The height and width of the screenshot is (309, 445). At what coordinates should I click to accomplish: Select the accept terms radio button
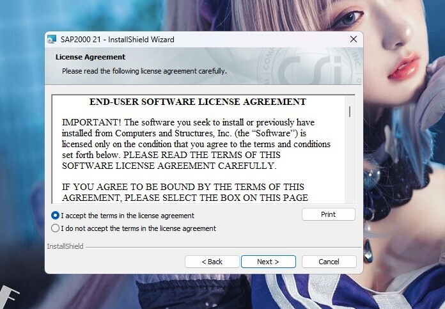click(55, 216)
